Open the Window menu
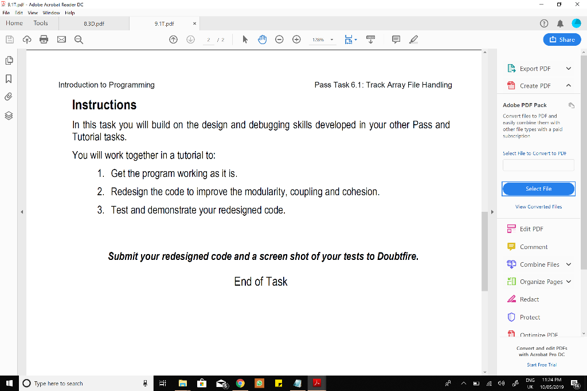The image size is (587, 391). coord(51,13)
